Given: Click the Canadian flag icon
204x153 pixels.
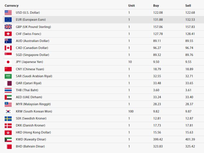Looking at the screenshot, I should click(8, 48).
